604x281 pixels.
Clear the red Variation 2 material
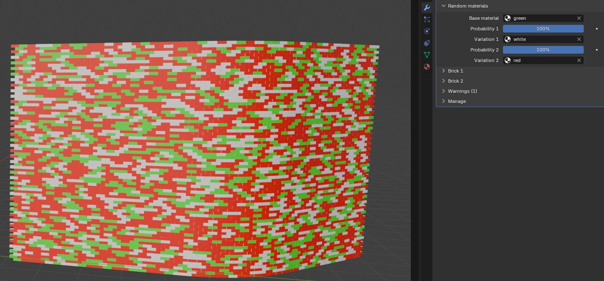tap(579, 60)
